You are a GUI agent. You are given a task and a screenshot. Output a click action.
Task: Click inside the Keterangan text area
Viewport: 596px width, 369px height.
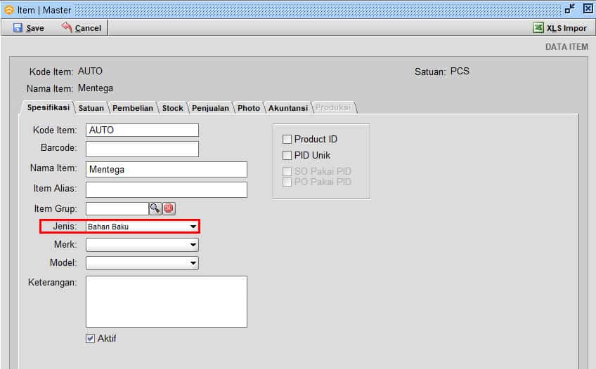pyautogui.click(x=167, y=302)
